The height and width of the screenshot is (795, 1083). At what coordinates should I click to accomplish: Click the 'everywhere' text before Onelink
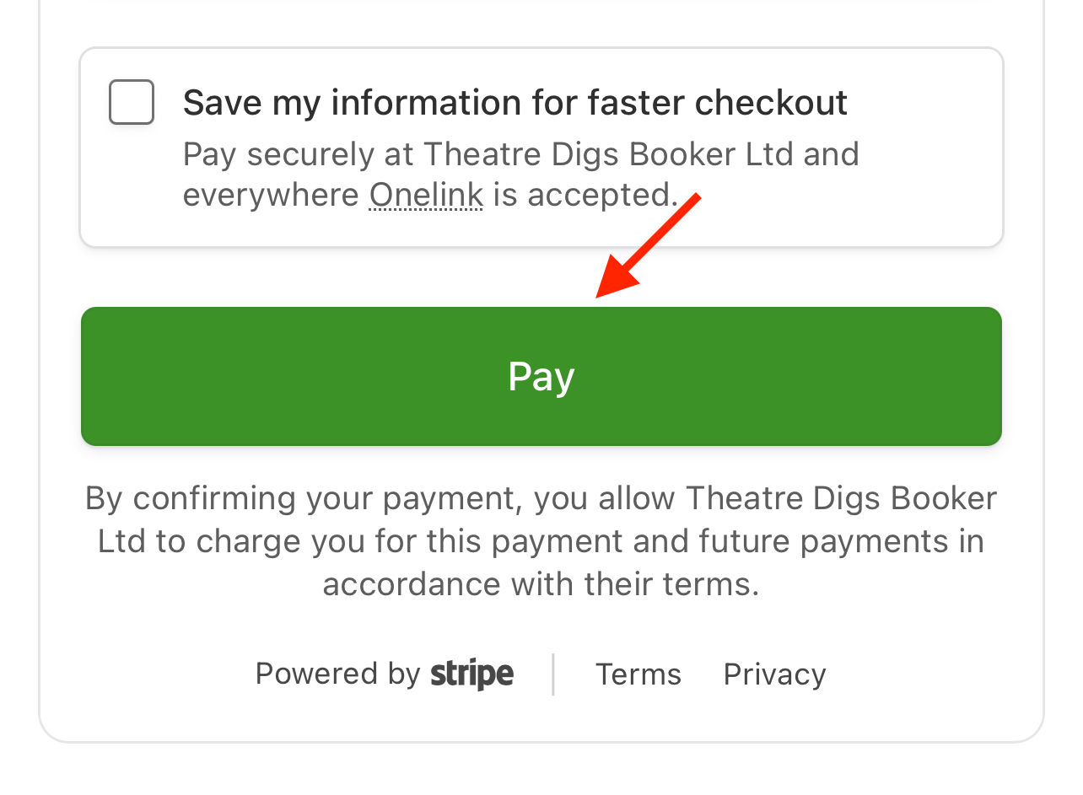[272, 195]
